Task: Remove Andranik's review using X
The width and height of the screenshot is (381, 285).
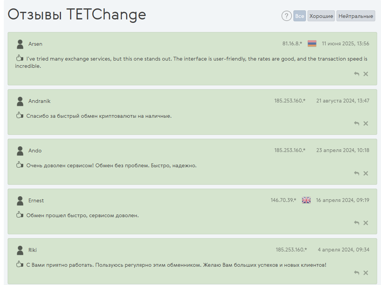Action: [x=366, y=123]
